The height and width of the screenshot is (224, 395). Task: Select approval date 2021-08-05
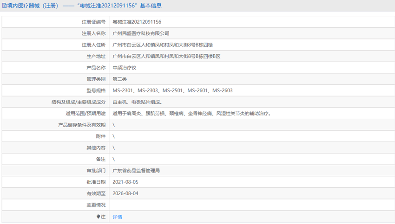point(125,182)
